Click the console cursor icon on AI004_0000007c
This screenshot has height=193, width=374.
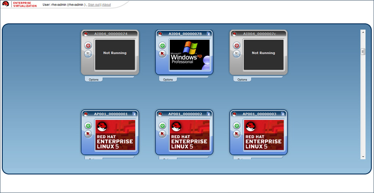point(236,54)
